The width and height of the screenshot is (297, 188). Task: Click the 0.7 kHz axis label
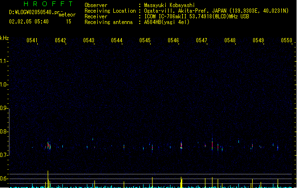point(4,155)
